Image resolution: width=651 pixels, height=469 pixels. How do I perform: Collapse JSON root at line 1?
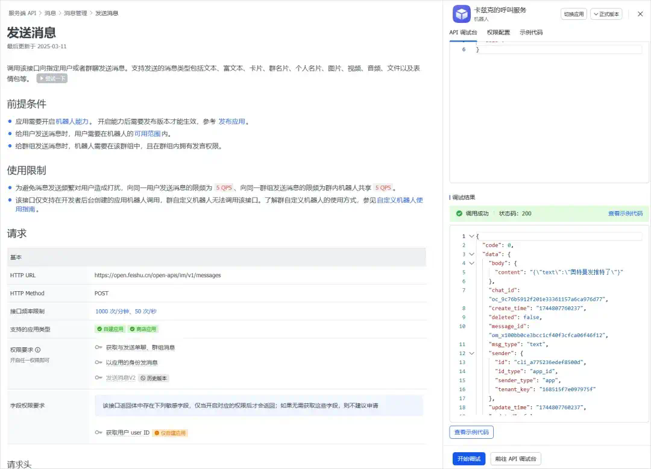pos(471,236)
